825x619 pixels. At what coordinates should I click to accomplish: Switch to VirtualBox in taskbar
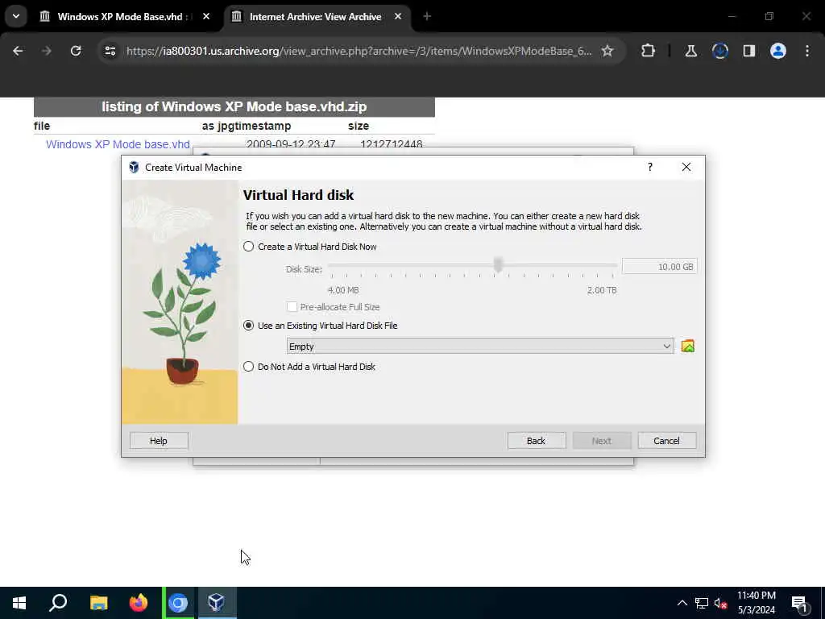pos(217,603)
